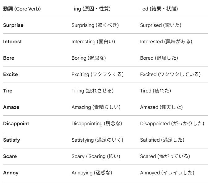Click the -ed (結果・状態) column header
The width and height of the screenshot is (208, 184).
[x=159, y=9]
